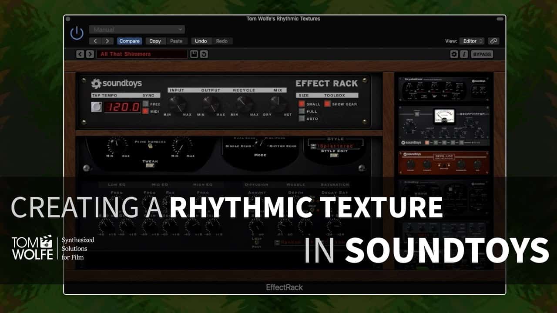557x313 pixels.
Task: Select AUTO rack size
Action: pos(302,118)
